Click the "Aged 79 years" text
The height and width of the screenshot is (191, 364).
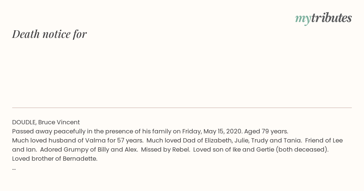(x=266, y=131)
